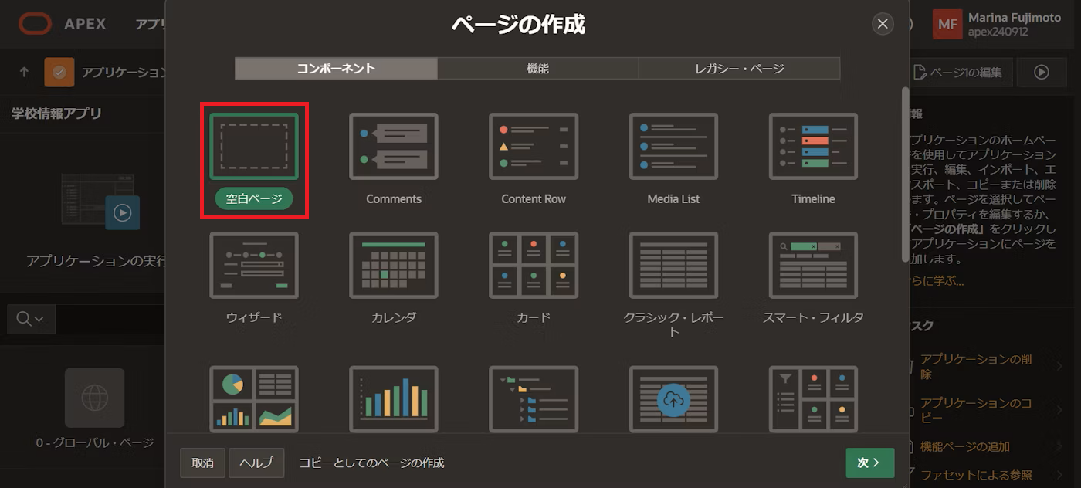1081x488 pixels.
Task: Select the cloud upload data-loading icon
Action: 673,398
